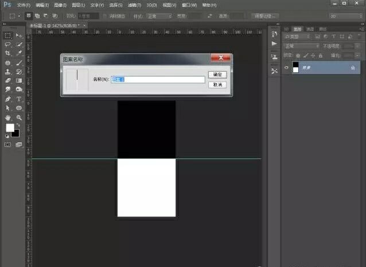This screenshot has height=267, width=366.
Task: Open the layer blend mode dropdown
Action: click(x=302, y=45)
